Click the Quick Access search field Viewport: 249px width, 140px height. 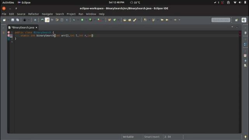(221, 20)
